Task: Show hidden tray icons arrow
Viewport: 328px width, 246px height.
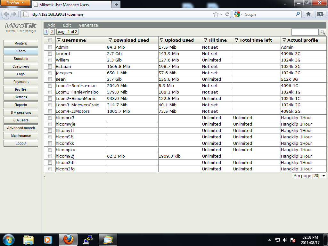Action: point(269,240)
